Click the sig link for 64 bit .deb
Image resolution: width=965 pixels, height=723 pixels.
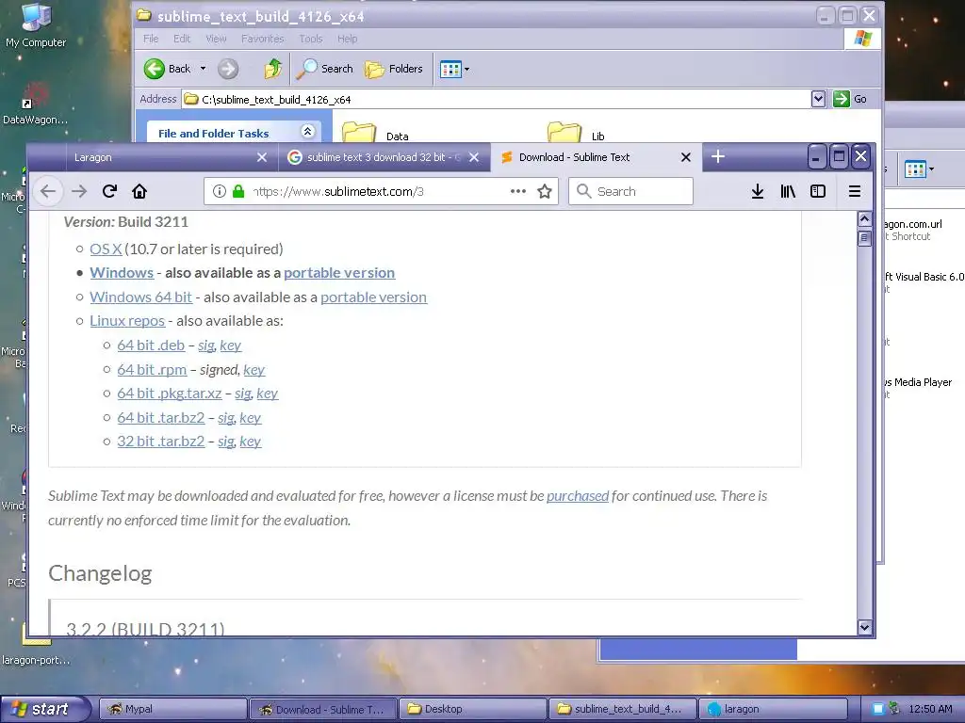pos(205,345)
